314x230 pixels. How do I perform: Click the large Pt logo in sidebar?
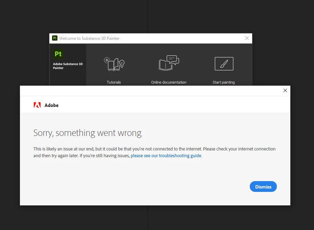tap(58, 54)
